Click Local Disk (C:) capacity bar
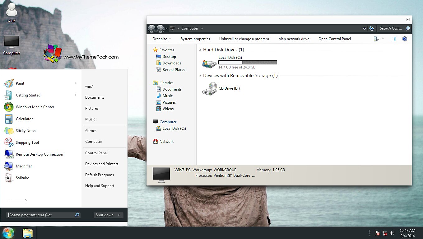The image size is (423, 239). (248, 63)
